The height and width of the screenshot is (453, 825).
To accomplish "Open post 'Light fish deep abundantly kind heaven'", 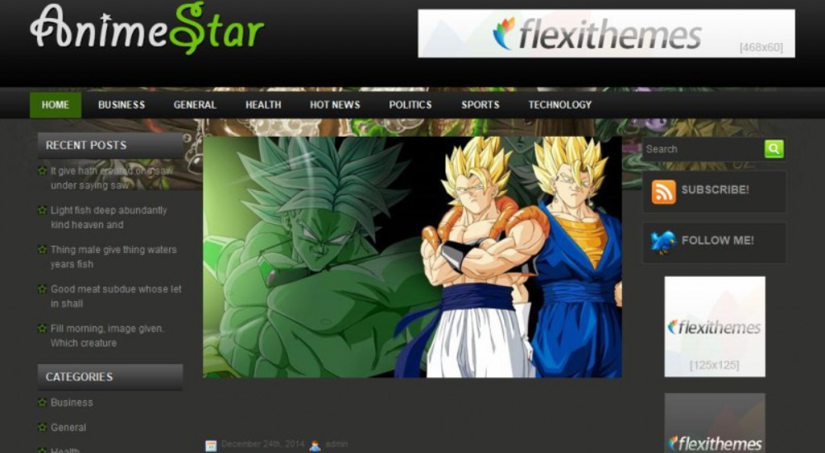I will point(108,217).
